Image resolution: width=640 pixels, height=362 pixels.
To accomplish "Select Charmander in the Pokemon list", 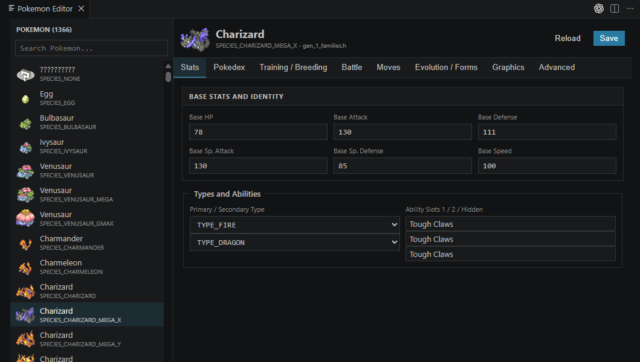I will 87,242.
